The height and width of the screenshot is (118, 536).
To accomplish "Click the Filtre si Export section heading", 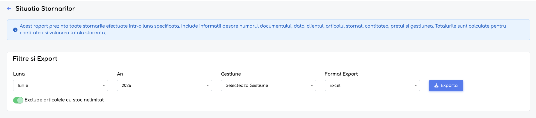I will pos(35,59).
